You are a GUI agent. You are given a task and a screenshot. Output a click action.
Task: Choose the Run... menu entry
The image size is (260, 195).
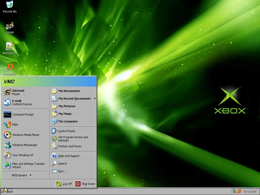(x=74, y=171)
